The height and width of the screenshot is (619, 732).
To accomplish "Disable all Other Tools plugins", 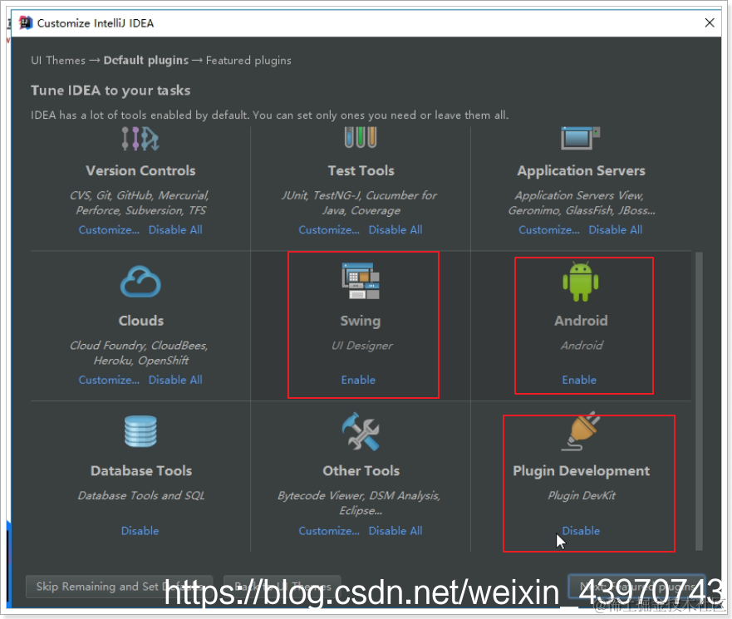I will point(395,531).
